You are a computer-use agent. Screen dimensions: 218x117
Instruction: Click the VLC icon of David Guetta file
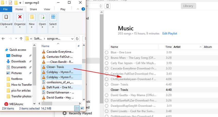coord(44,98)
